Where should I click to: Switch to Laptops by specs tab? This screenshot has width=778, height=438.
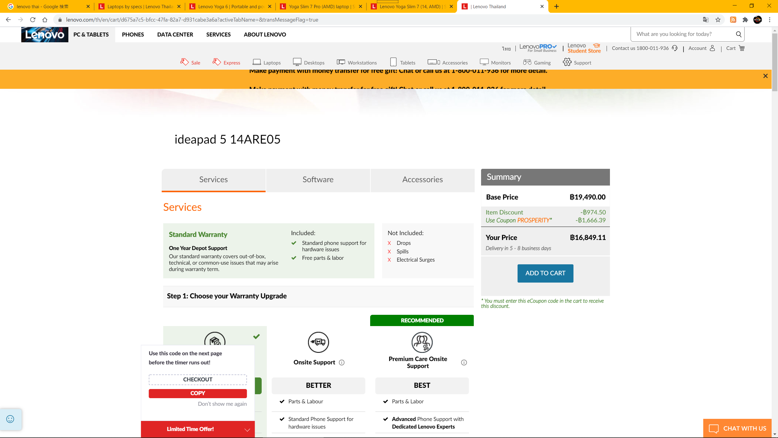coord(140,6)
